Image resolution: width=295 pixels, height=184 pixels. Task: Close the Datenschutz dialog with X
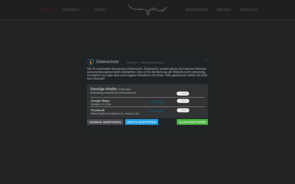pos(207,60)
